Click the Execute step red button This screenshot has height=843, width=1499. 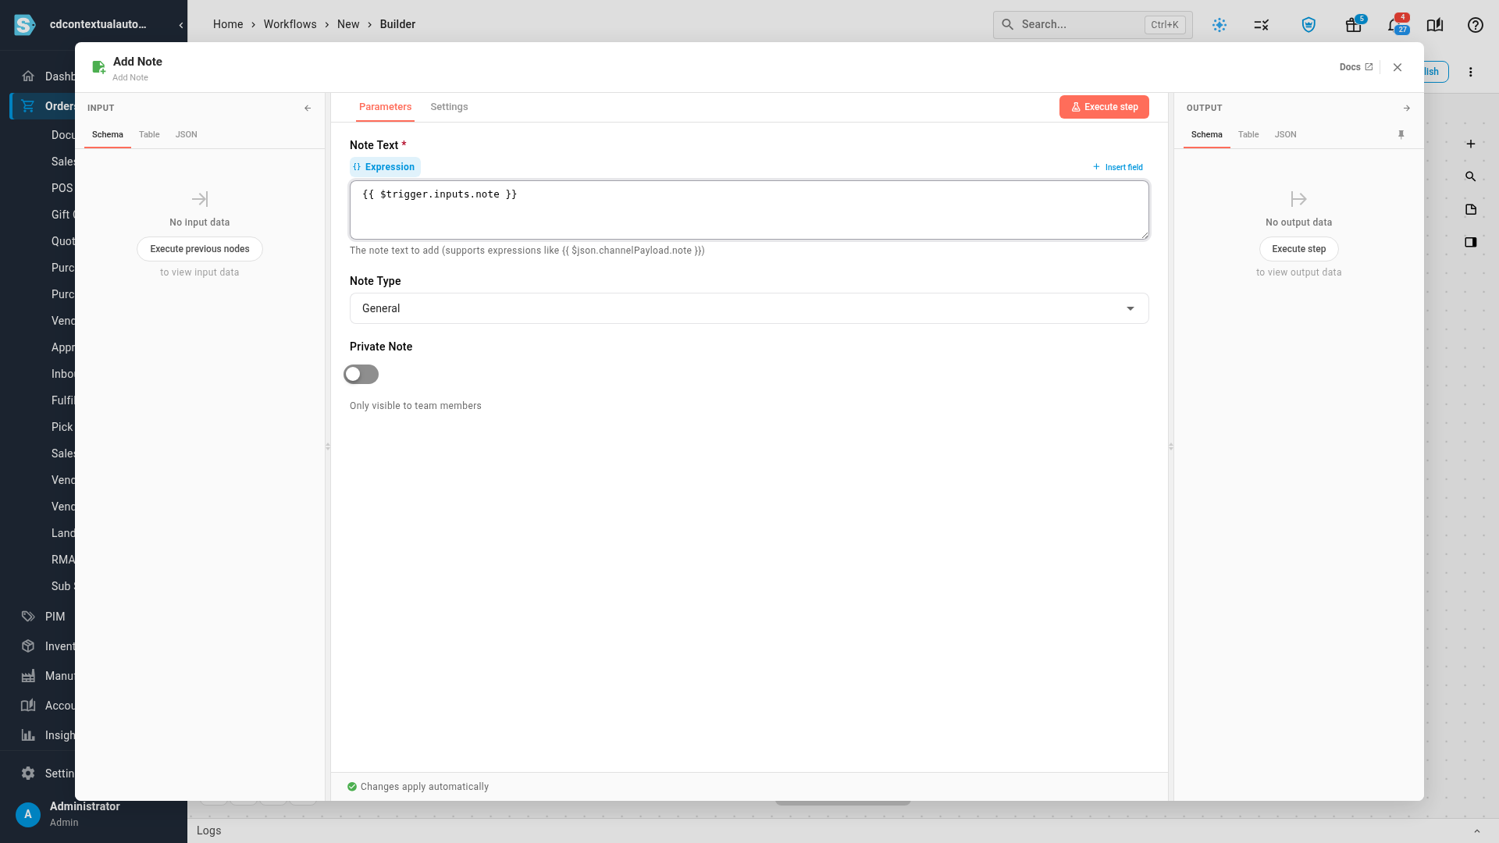pyautogui.click(x=1104, y=107)
